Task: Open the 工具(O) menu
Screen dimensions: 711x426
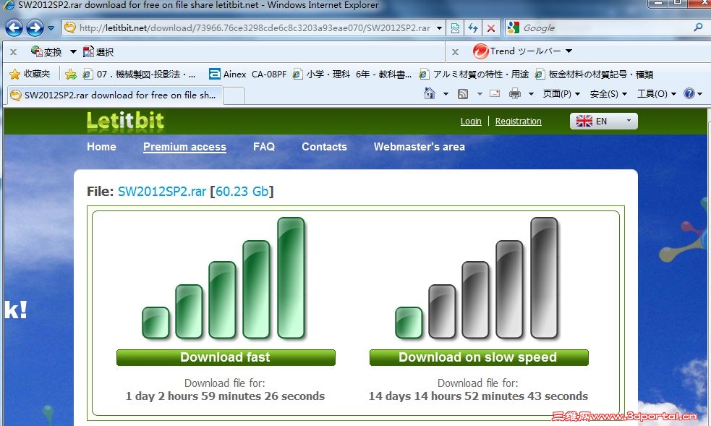Action: coord(656,94)
